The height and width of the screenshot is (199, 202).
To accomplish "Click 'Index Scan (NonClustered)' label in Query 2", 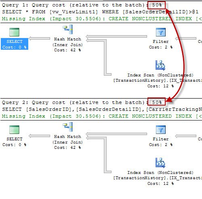I will pyautogui.click(x=160, y=173).
